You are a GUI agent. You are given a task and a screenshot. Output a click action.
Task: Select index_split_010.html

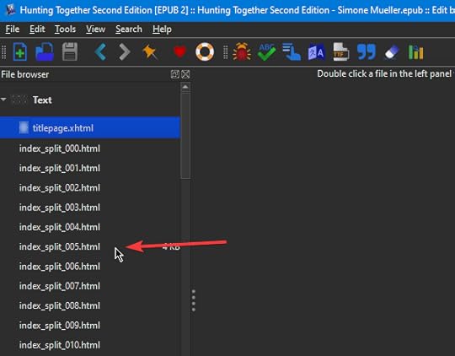[90, 345]
